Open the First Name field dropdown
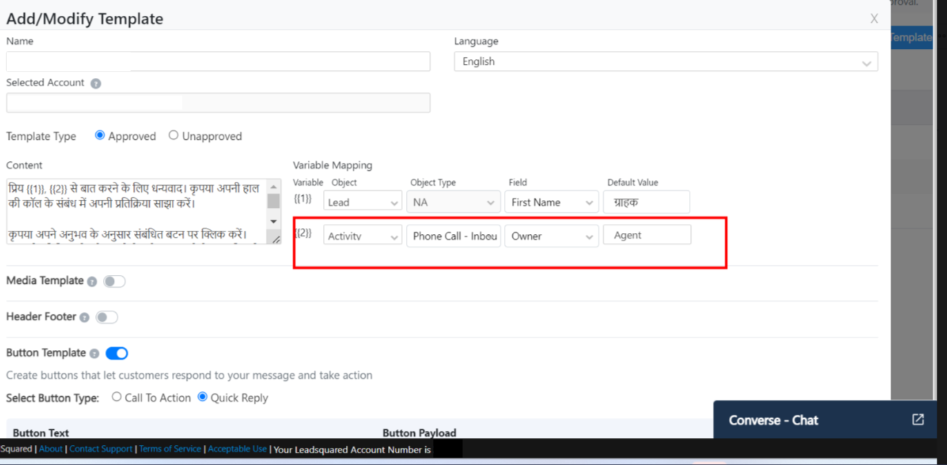The image size is (947, 465). tap(551, 202)
